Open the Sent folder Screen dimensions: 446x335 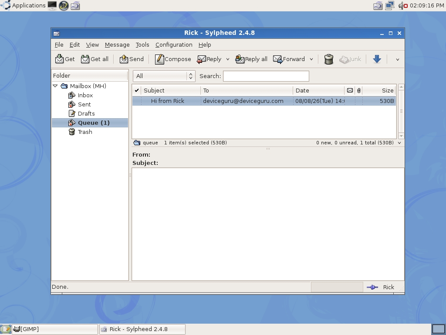[84, 104]
